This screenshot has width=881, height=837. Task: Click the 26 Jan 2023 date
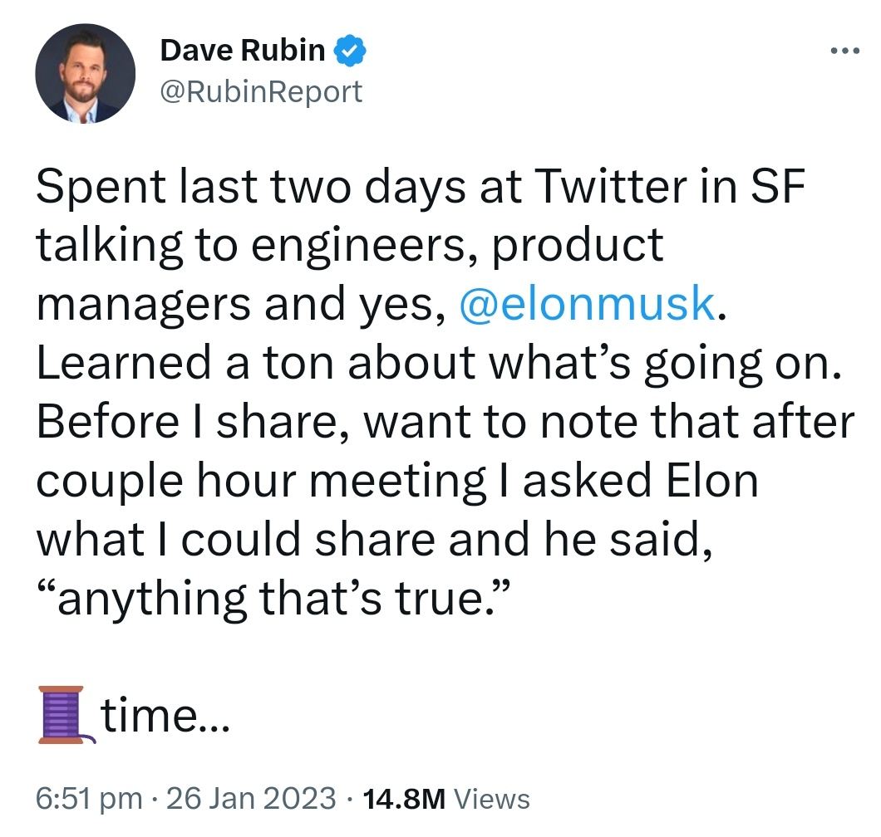[x=251, y=799]
